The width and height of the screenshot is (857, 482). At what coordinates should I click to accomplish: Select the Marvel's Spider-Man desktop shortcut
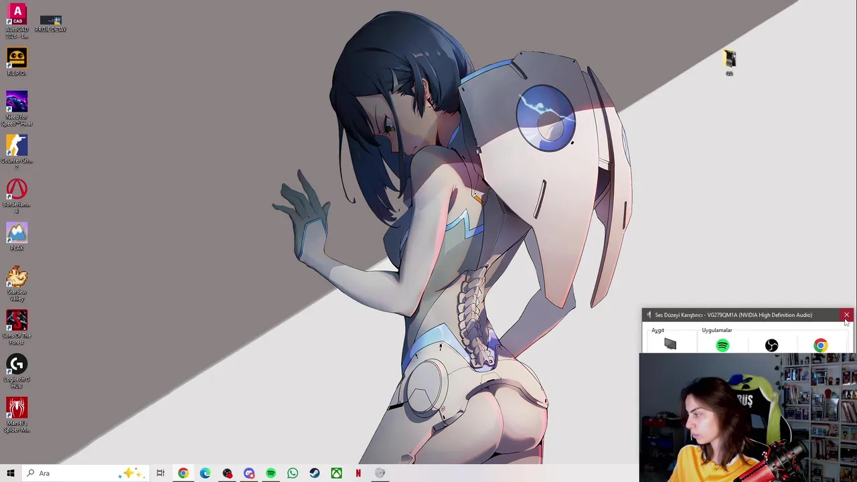17,415
